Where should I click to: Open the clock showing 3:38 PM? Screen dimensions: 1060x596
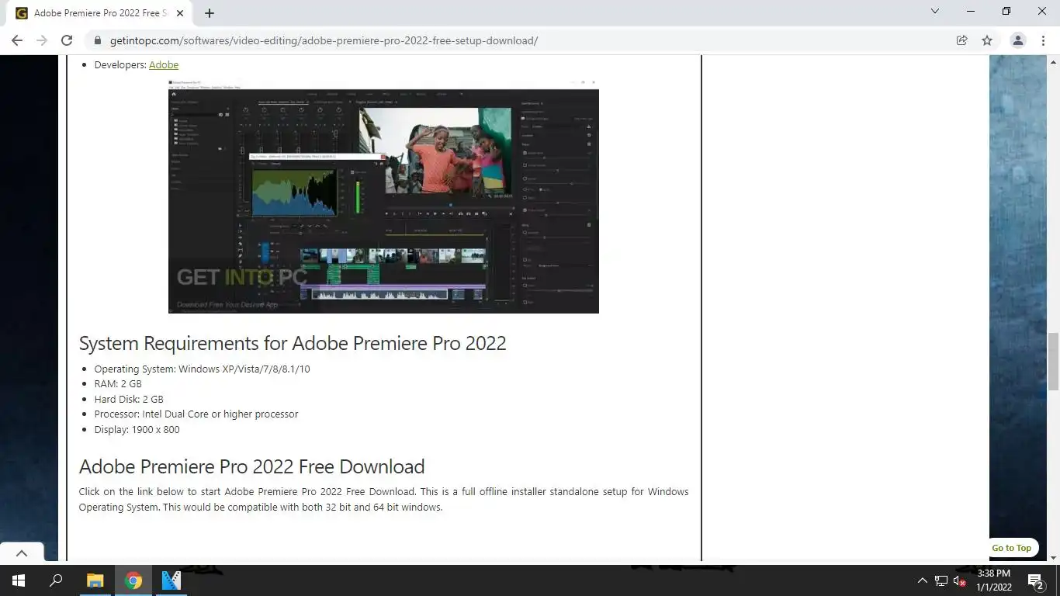(x=994, y=580)
